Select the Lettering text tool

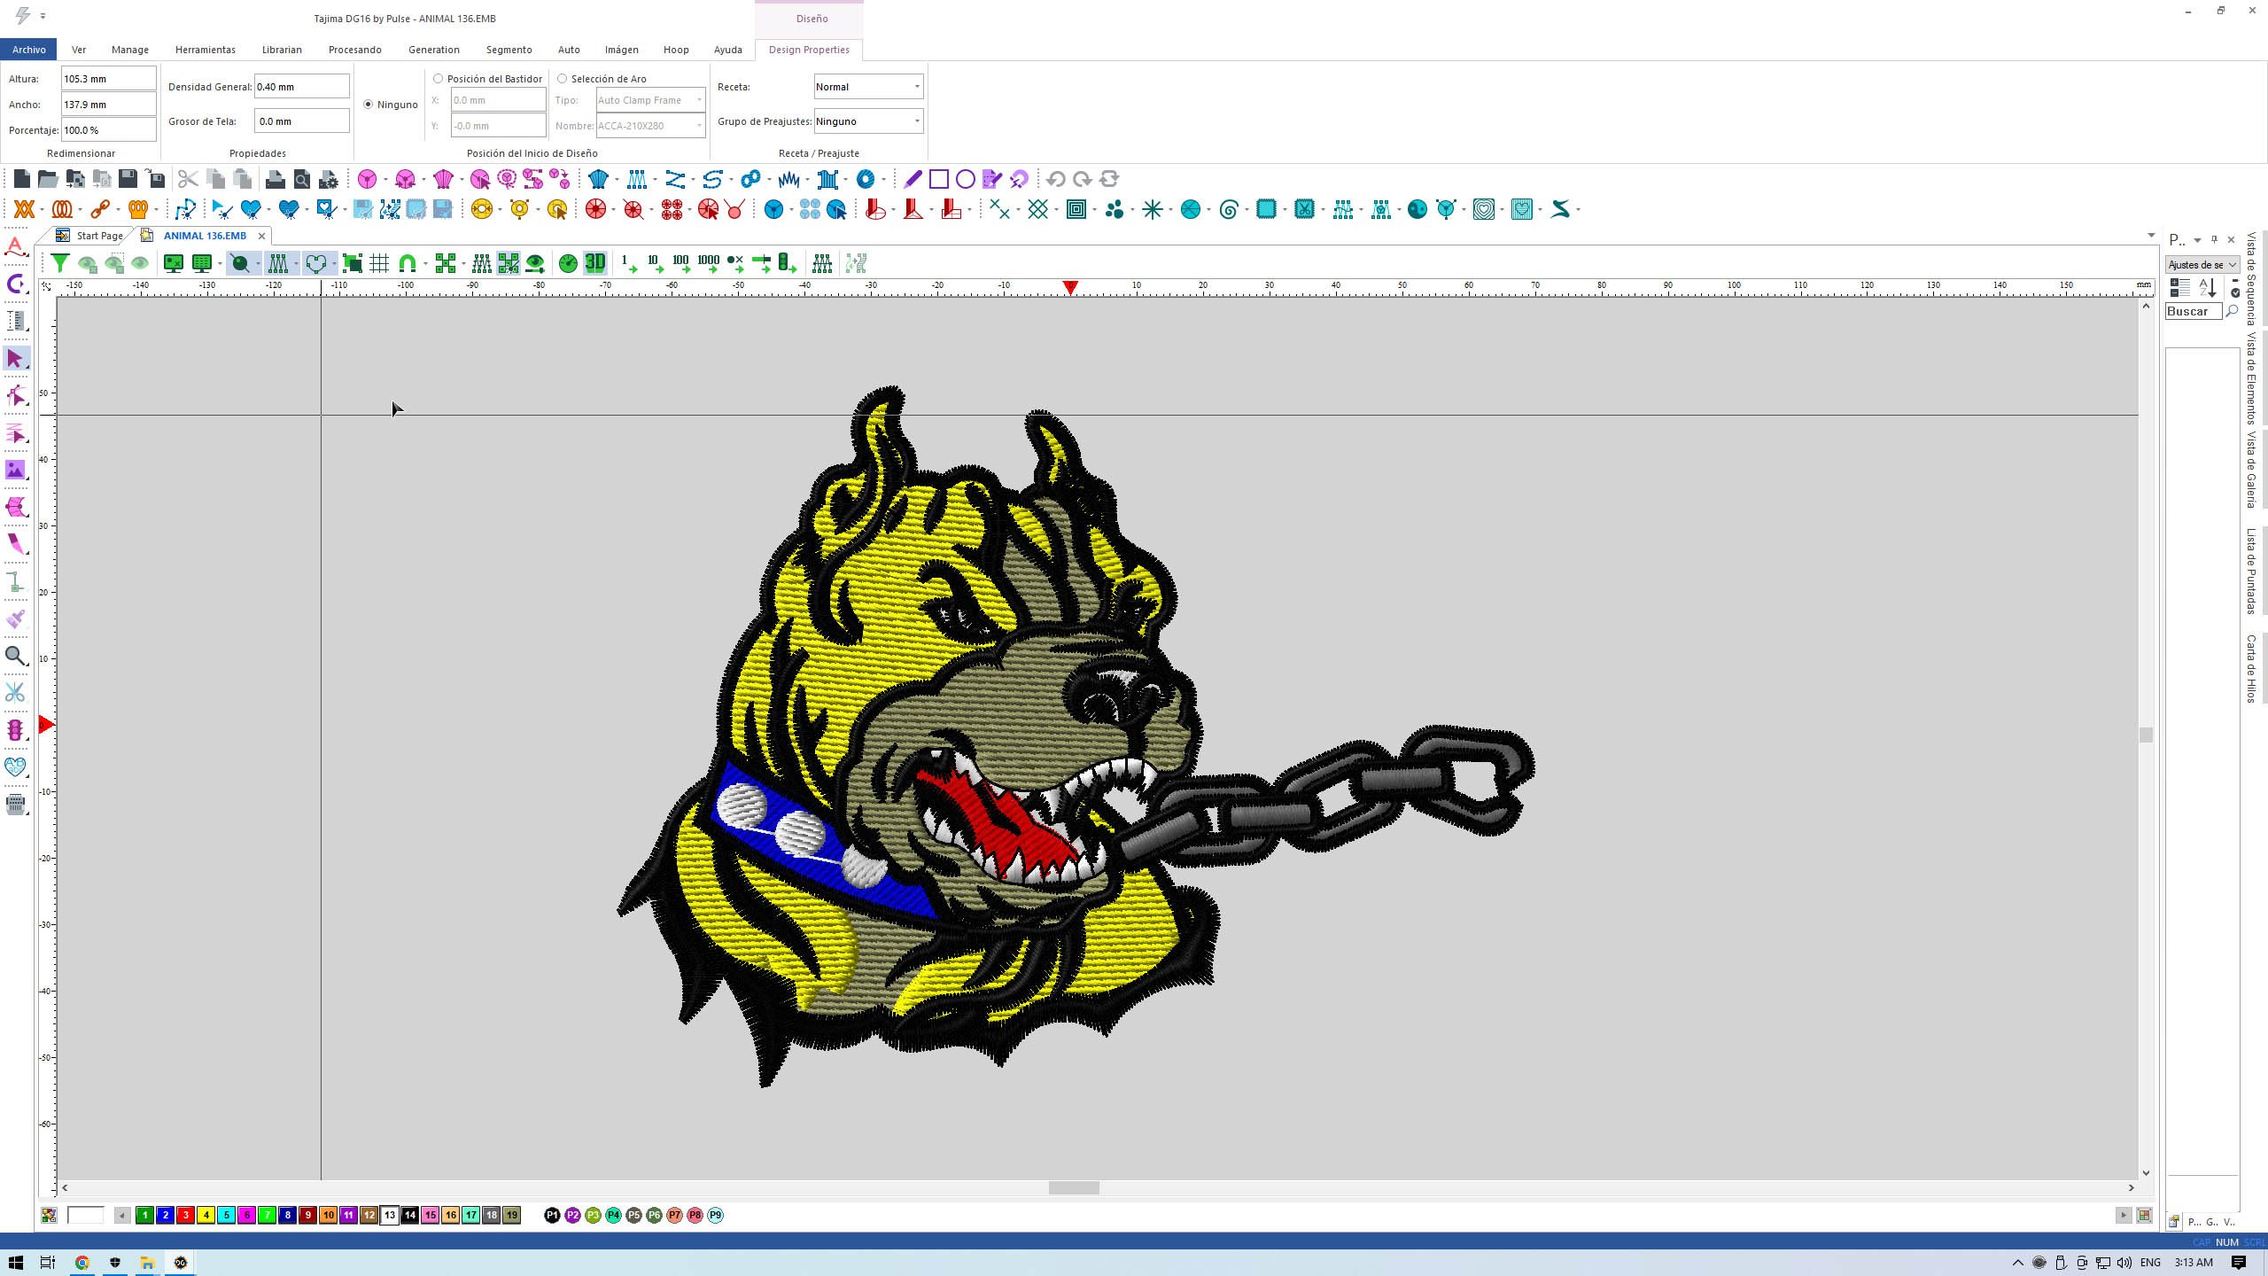click(15, 246)
